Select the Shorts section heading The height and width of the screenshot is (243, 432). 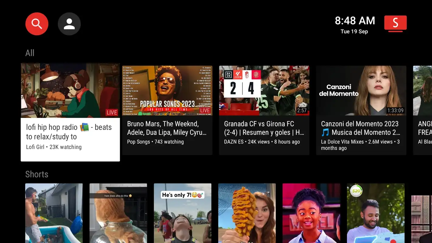(x=37, y=174)
